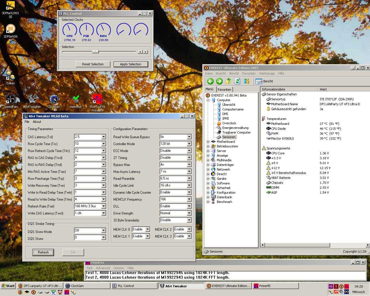Open the Options menu in Prime95
370x296 pixels.
click(119, 268)
